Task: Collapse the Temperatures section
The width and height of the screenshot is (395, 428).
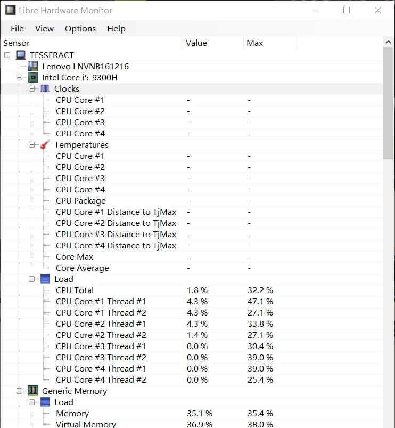Action: (32, 144)
